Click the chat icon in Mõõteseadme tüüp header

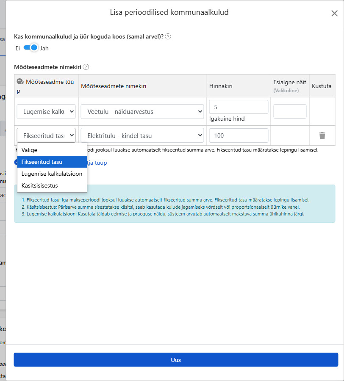click(20, 82)
